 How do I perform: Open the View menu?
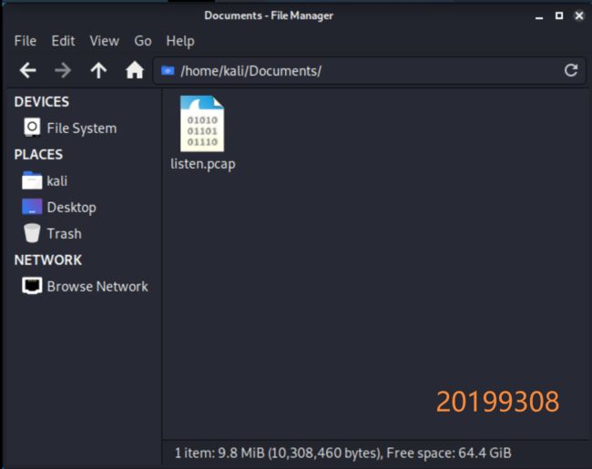104,41
